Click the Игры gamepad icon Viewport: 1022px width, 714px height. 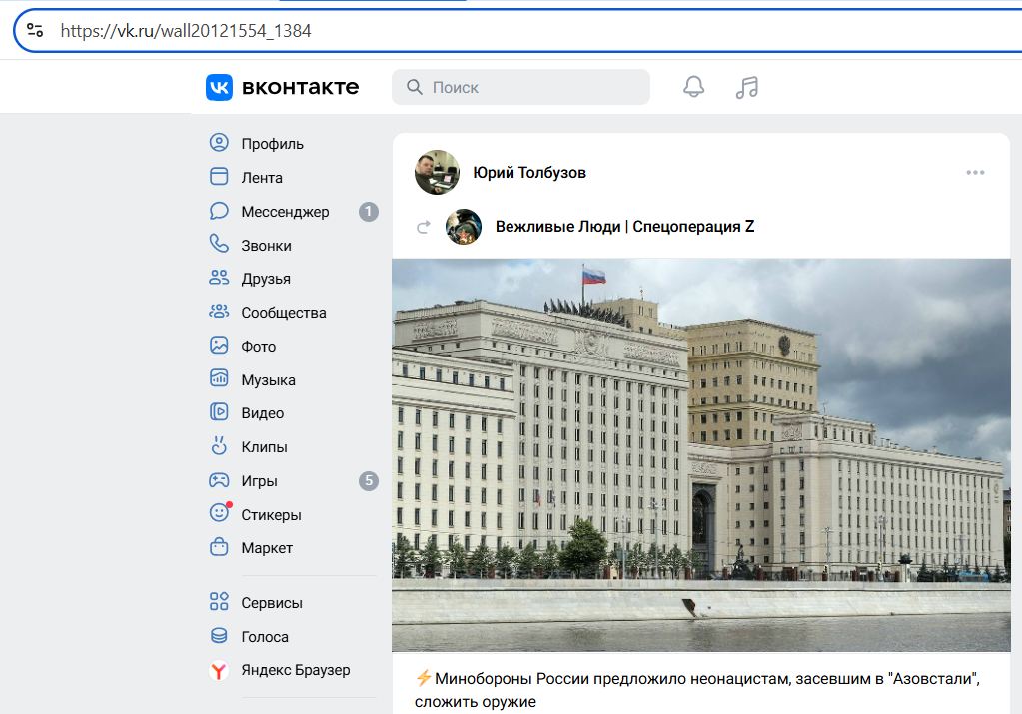[219, 480]
